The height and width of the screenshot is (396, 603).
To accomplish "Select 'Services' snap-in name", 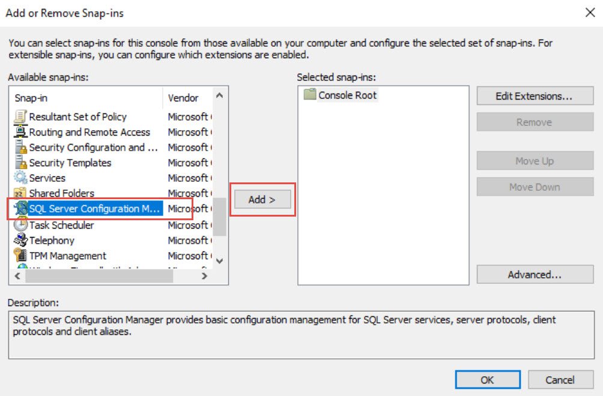I will click(47, 178).
